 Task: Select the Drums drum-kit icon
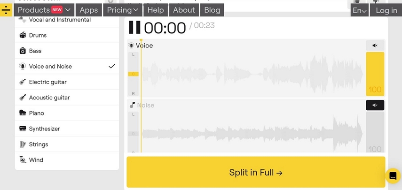[x=23, y=35]
